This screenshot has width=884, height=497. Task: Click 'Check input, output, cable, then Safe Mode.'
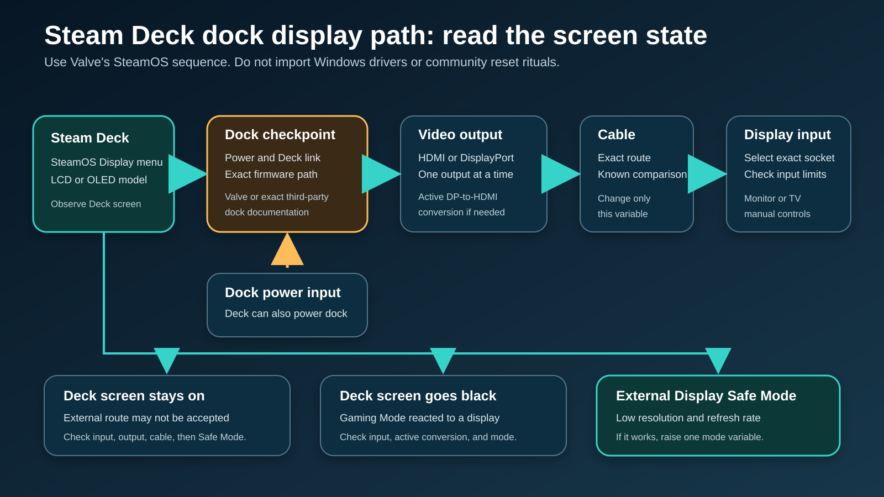tap(155, 437)
